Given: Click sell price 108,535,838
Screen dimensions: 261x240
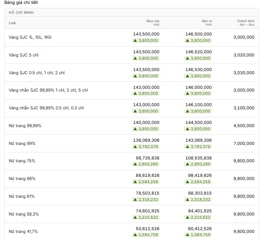Looking at the screenshot, I should coord(199,158).
